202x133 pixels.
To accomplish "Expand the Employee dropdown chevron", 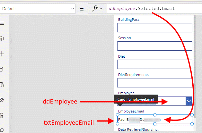I will tap(189, 101).
